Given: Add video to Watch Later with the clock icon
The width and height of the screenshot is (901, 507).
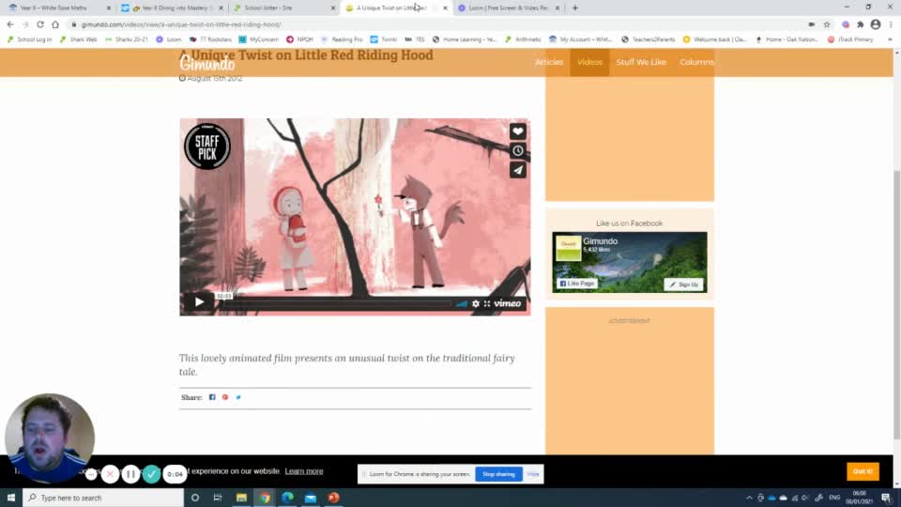Looking at the screenshot, I should tap(518, 150).
